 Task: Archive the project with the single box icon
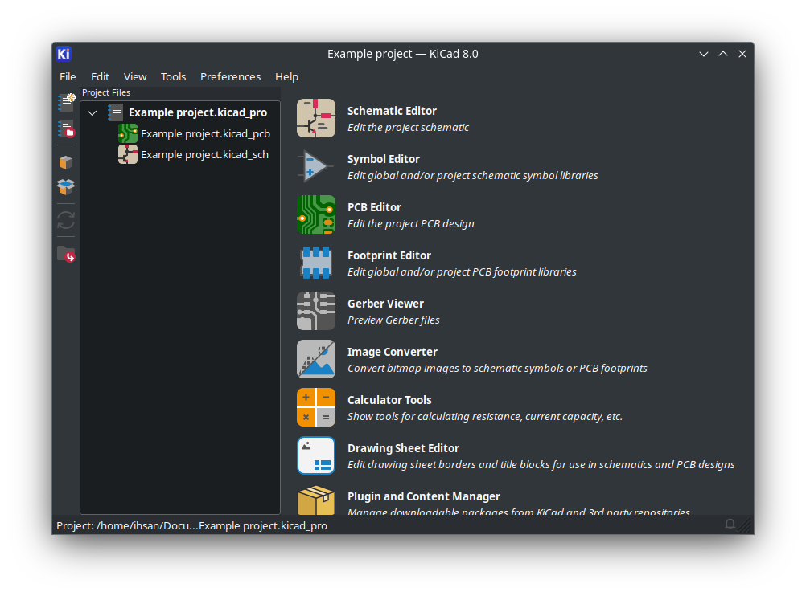click(66, 162)
